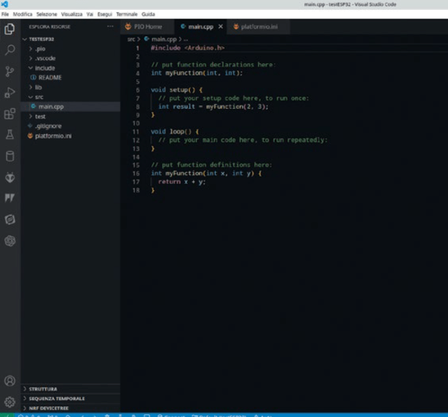448x417 pixels.
Task: Close the main.cpp editor tab
Action: [x=220, y=27]
